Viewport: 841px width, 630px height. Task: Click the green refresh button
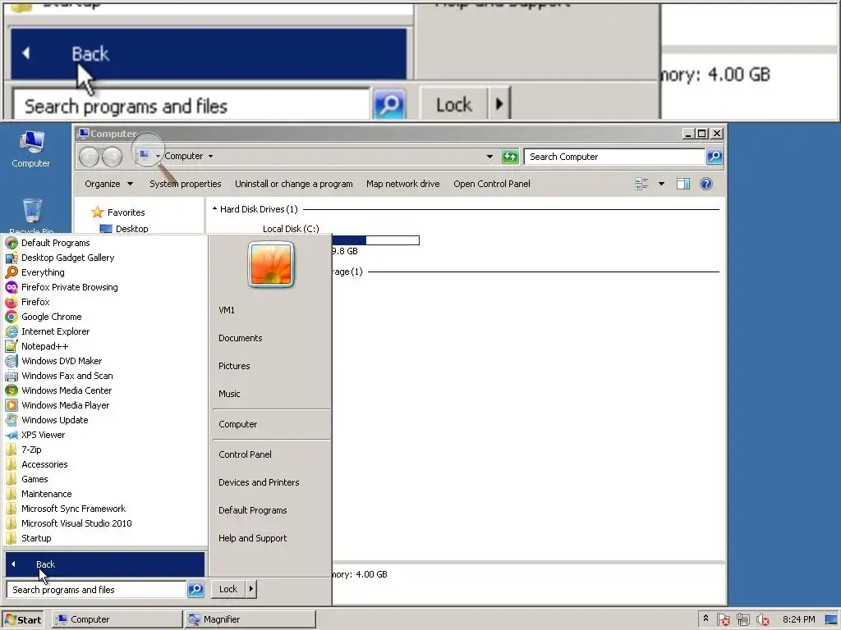tap(509, 157)
